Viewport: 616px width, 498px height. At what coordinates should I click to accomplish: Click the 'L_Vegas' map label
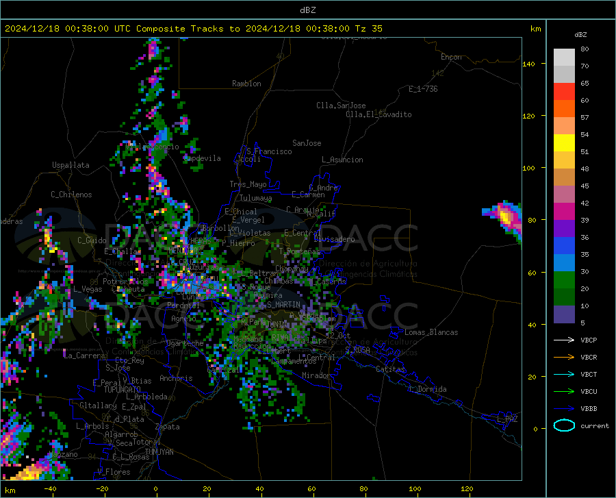[x=88, y=289]
